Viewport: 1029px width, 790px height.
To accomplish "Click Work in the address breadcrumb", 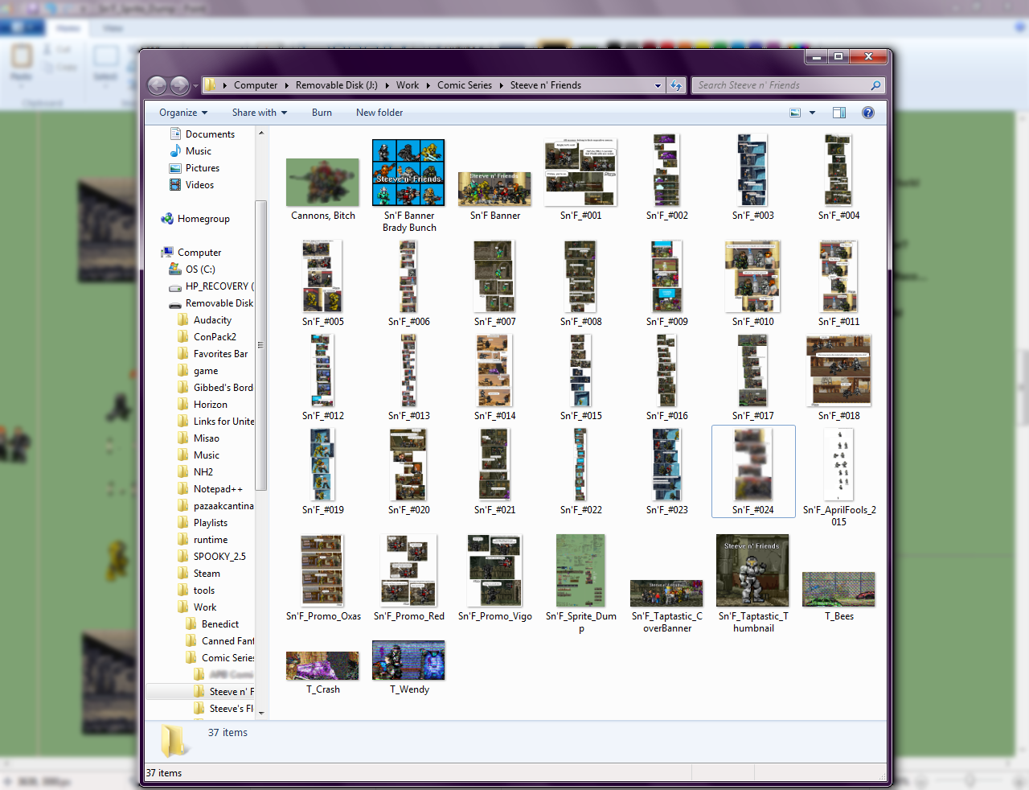I will point(408,85).
